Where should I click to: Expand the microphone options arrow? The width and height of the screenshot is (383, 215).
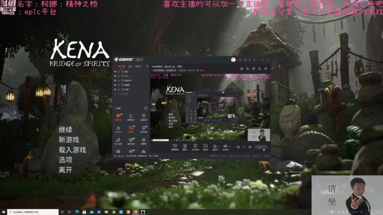(219, 146)
